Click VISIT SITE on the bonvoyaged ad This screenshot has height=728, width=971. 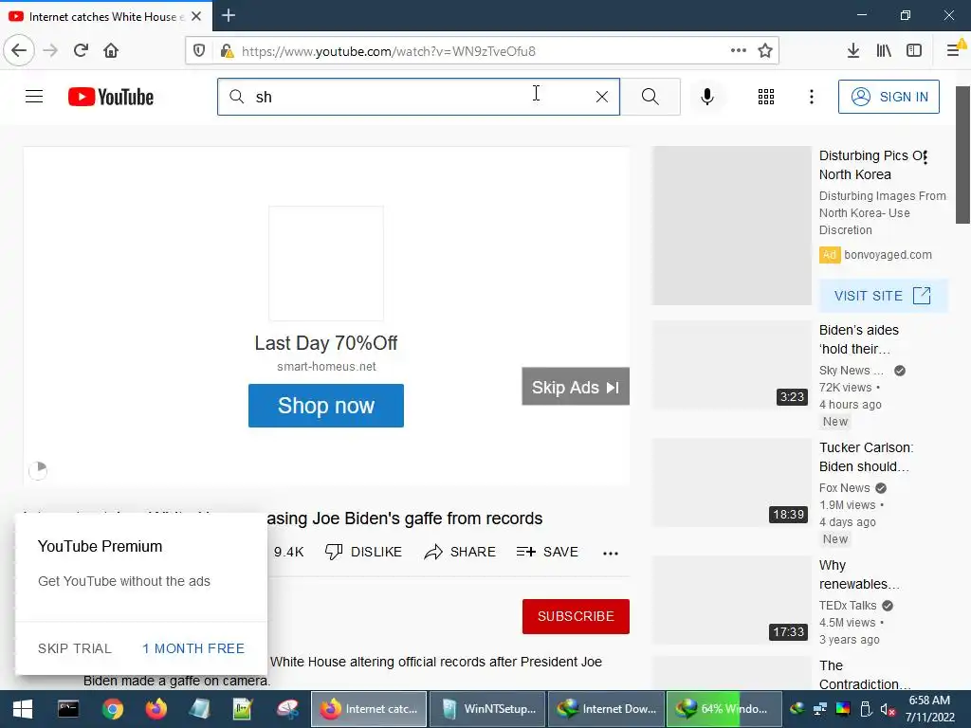883,296
